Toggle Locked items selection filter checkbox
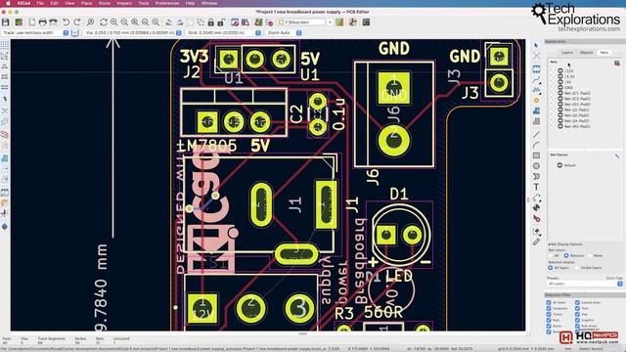Screen dimensions: 626x352 (x=577, y=302)
